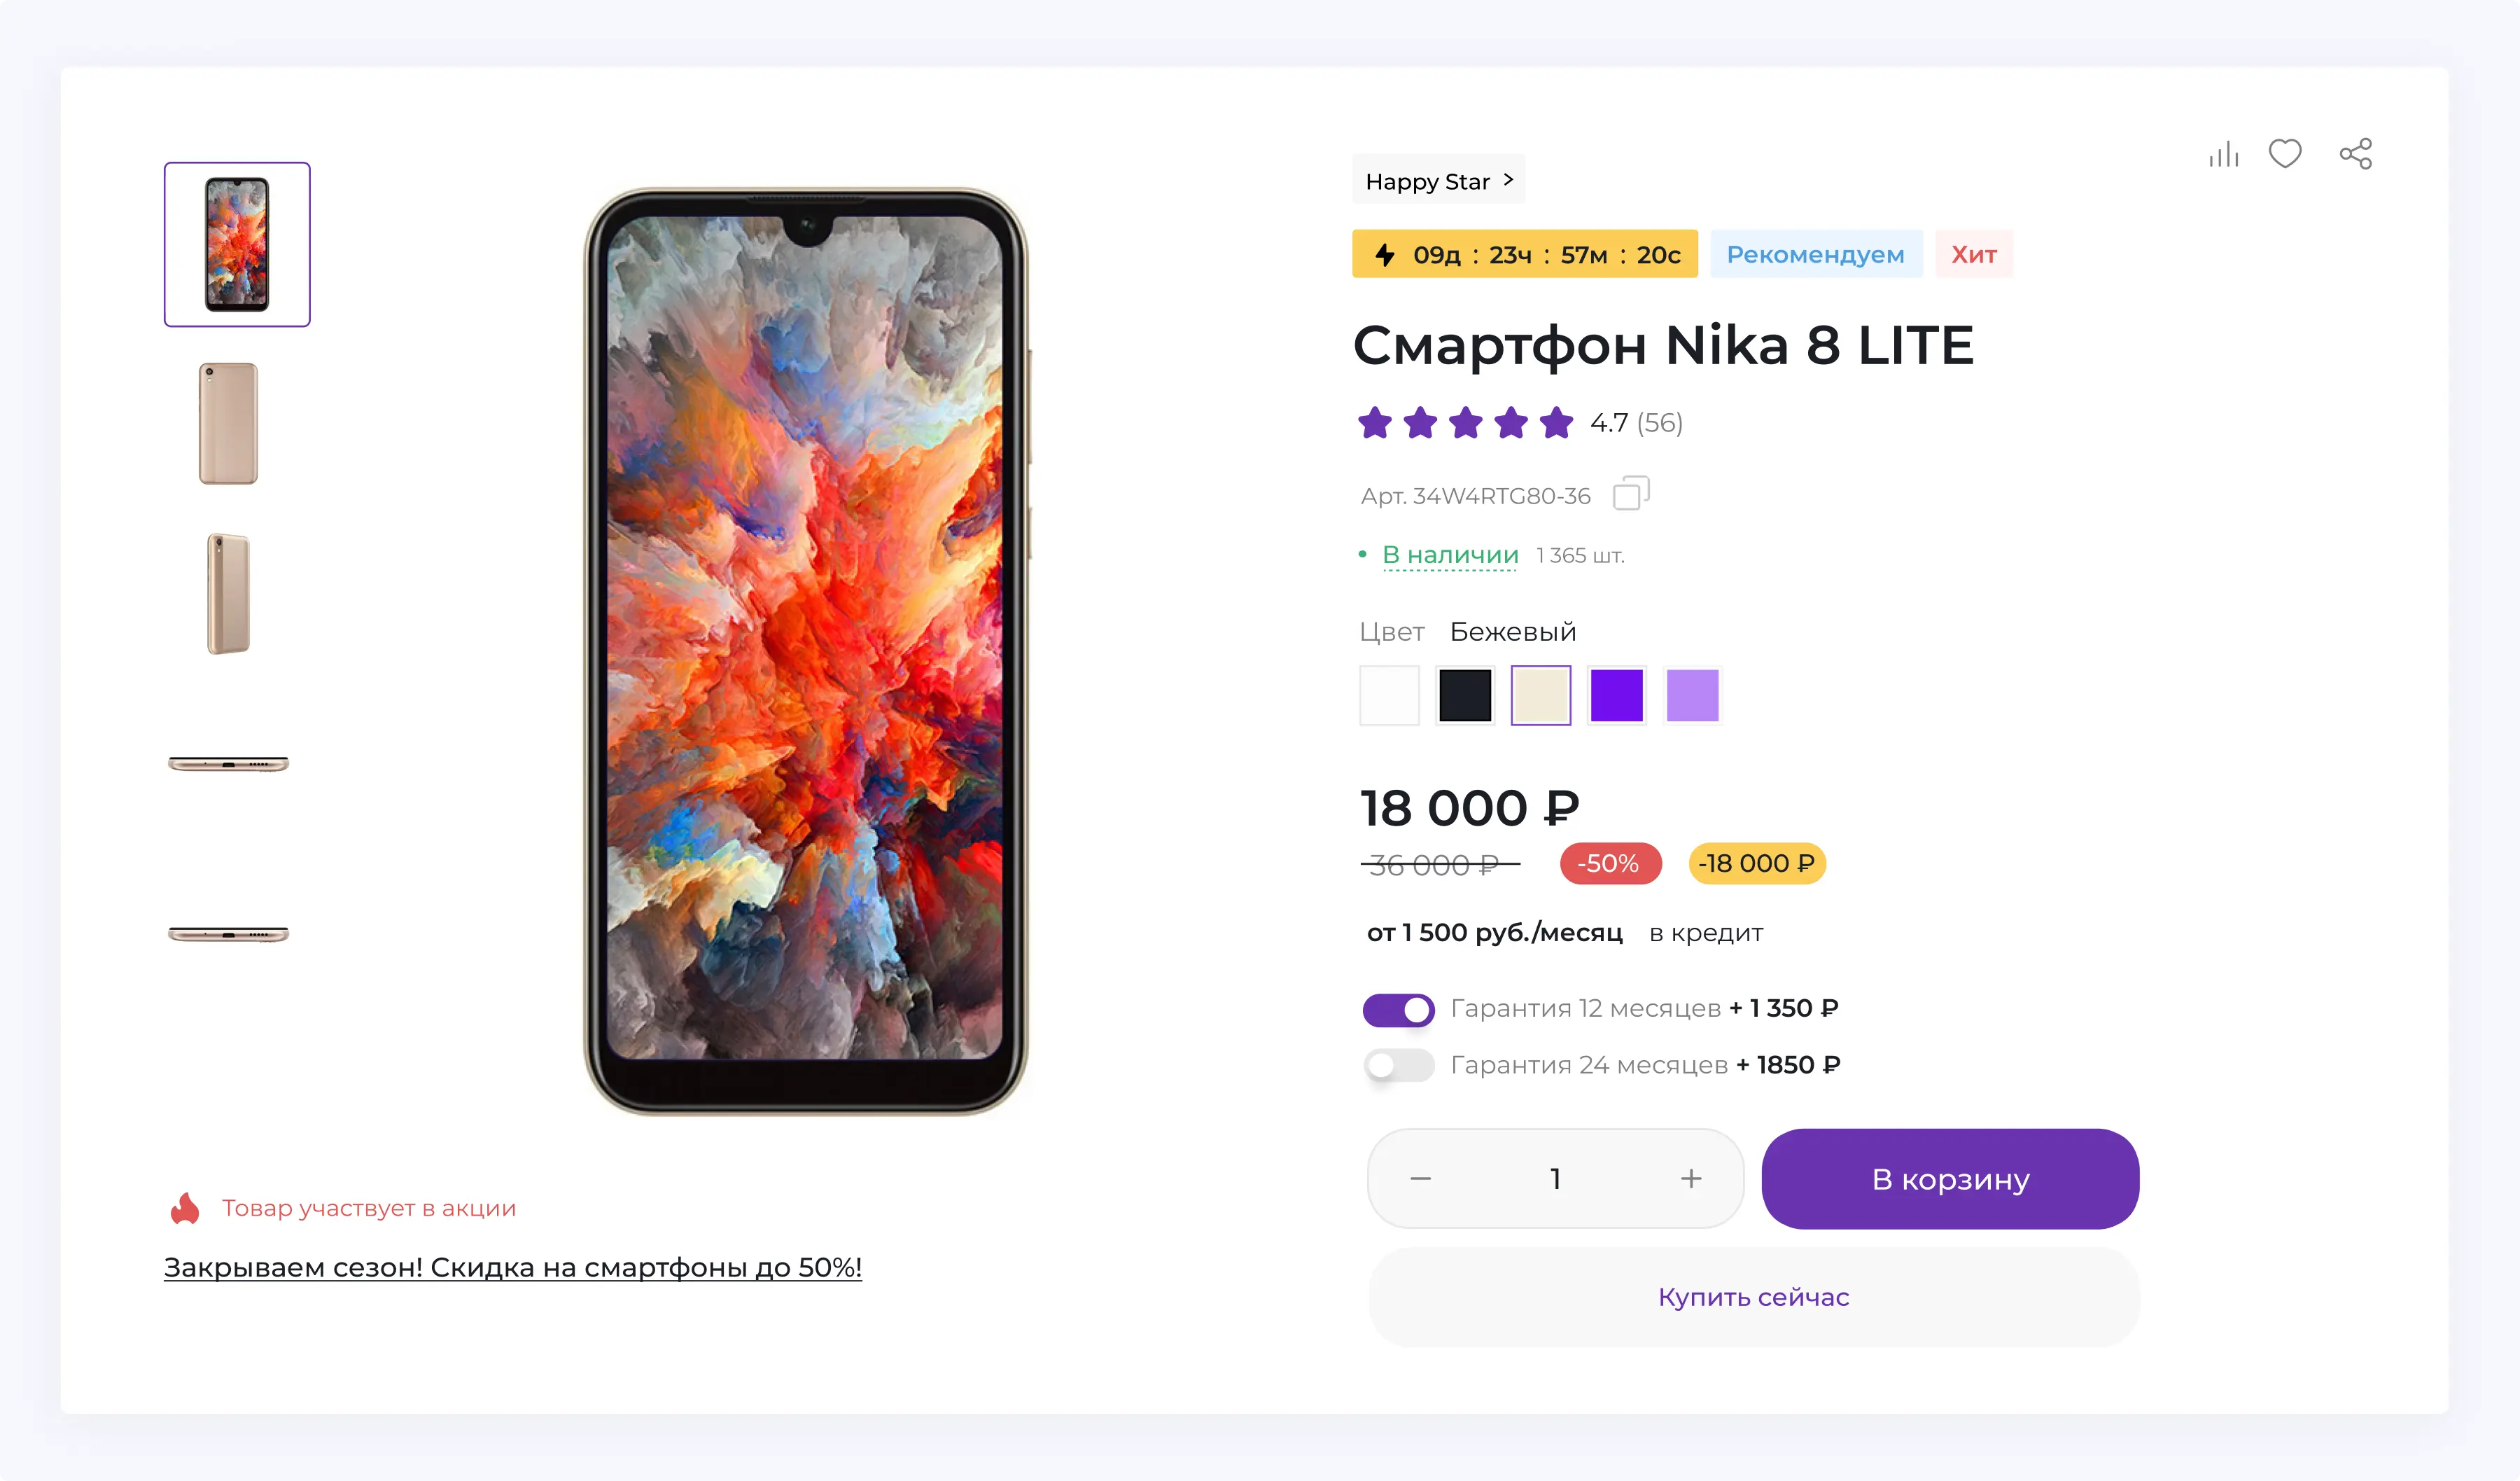This screenshot has width=2520, height=1481.
Task: Choose the black color swatch
Action: [x=1465, y=695]
